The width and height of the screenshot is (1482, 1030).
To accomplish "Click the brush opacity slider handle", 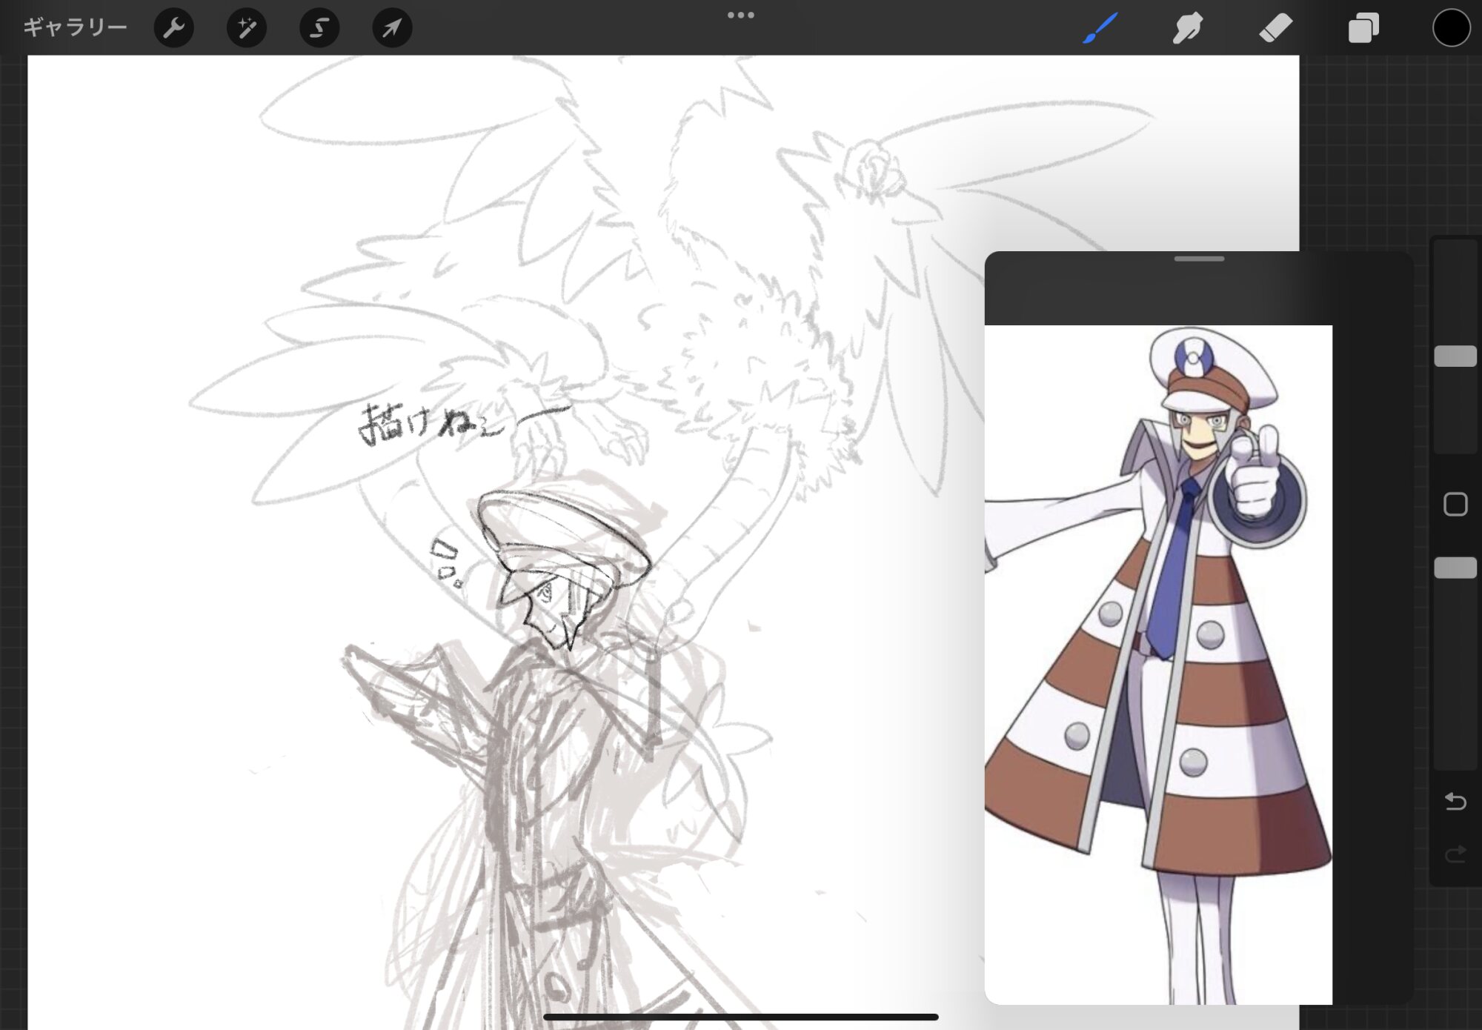I will (x=1455, y=568).
